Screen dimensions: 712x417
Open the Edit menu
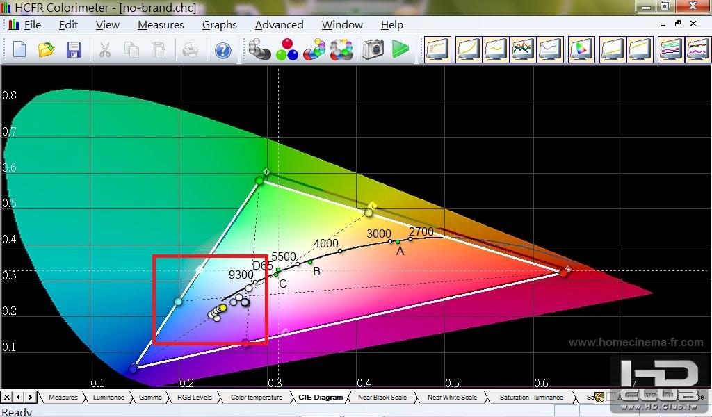(68, 24)
